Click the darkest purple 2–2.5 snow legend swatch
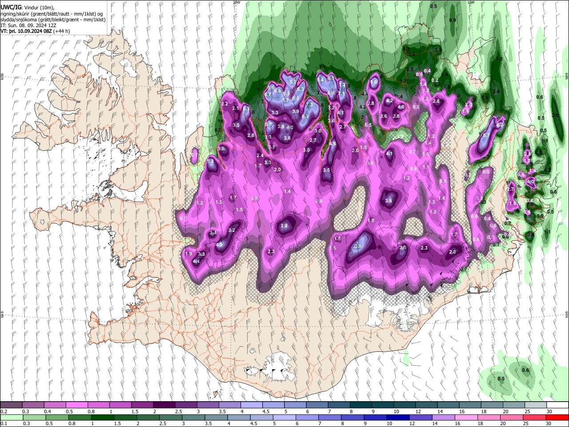Screen dimensions: 569x427 pos(164,405)
